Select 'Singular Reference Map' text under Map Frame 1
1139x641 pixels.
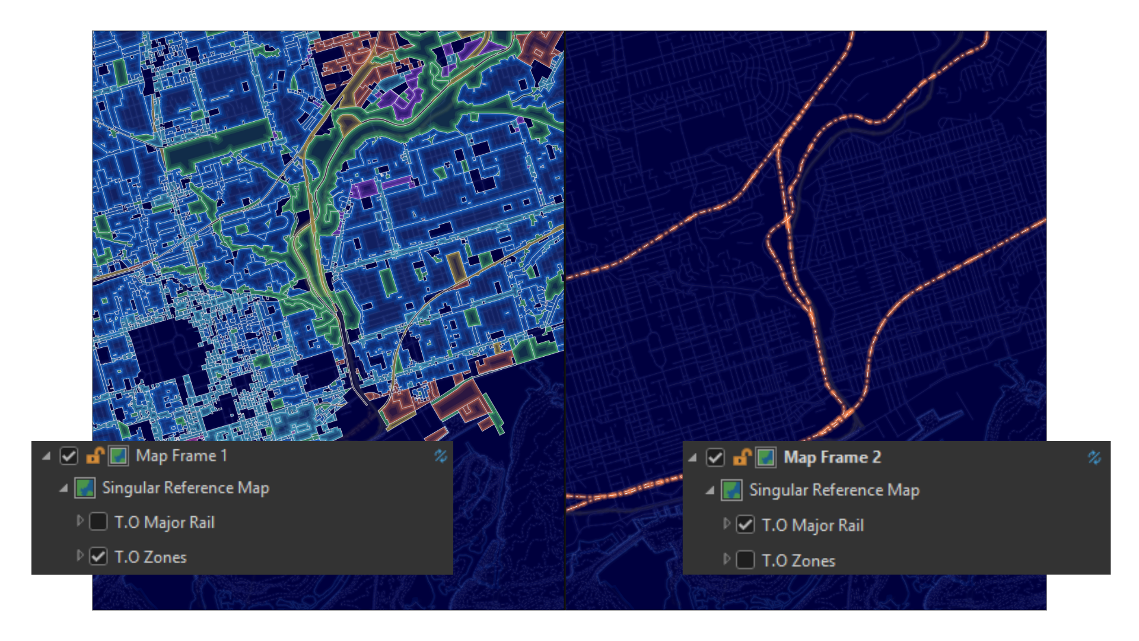point(186,488)
